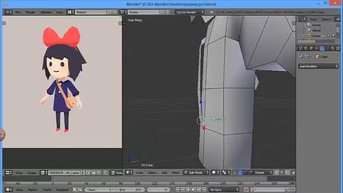Jump to the start frame
Screen dimensions: 343x193
point(177,189)
